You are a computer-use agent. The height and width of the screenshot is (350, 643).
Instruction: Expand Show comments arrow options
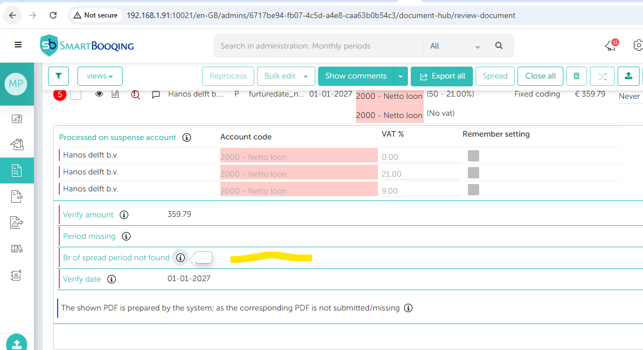[x=401, y=76]
